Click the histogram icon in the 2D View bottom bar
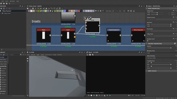Viewport: 177px width, 99px height. 105,95
